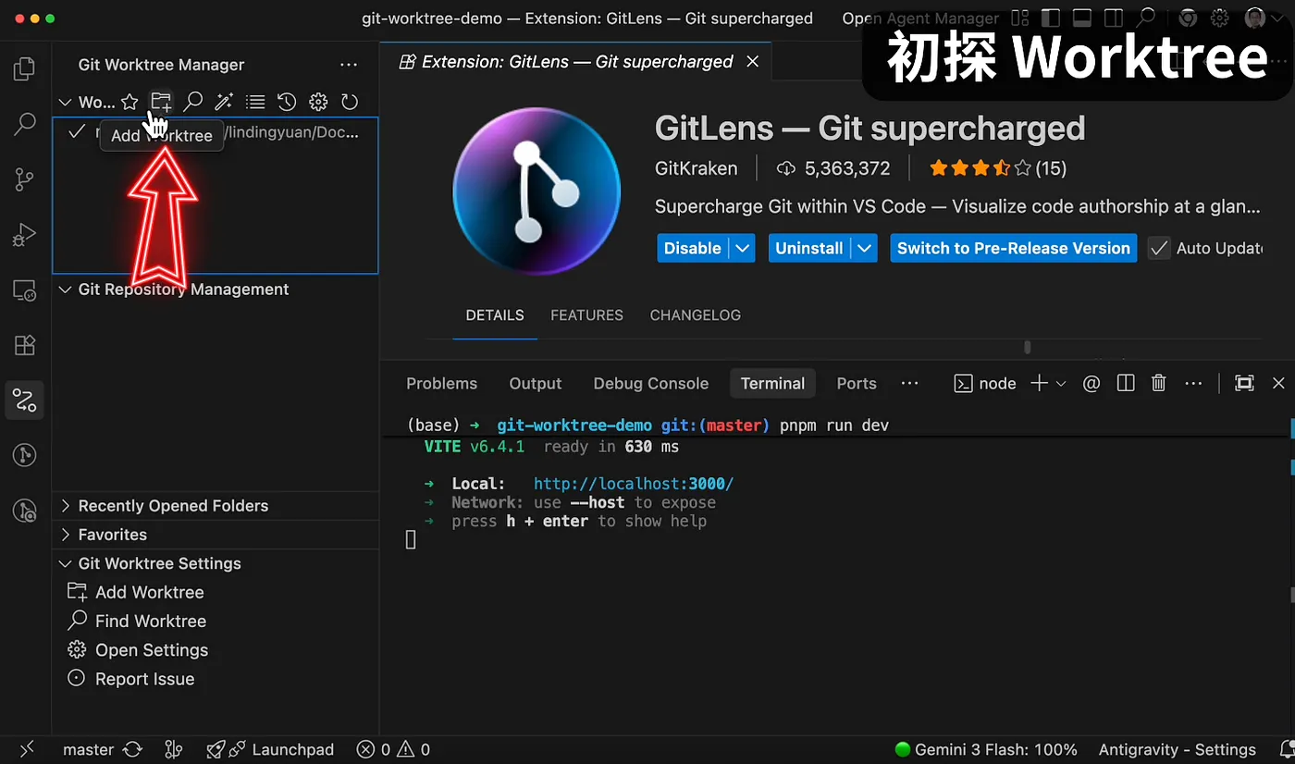Screen dimensions: 1295x764
Task: Click the gear icon in worktree toolbar
Action: click(x=318, y=102)
